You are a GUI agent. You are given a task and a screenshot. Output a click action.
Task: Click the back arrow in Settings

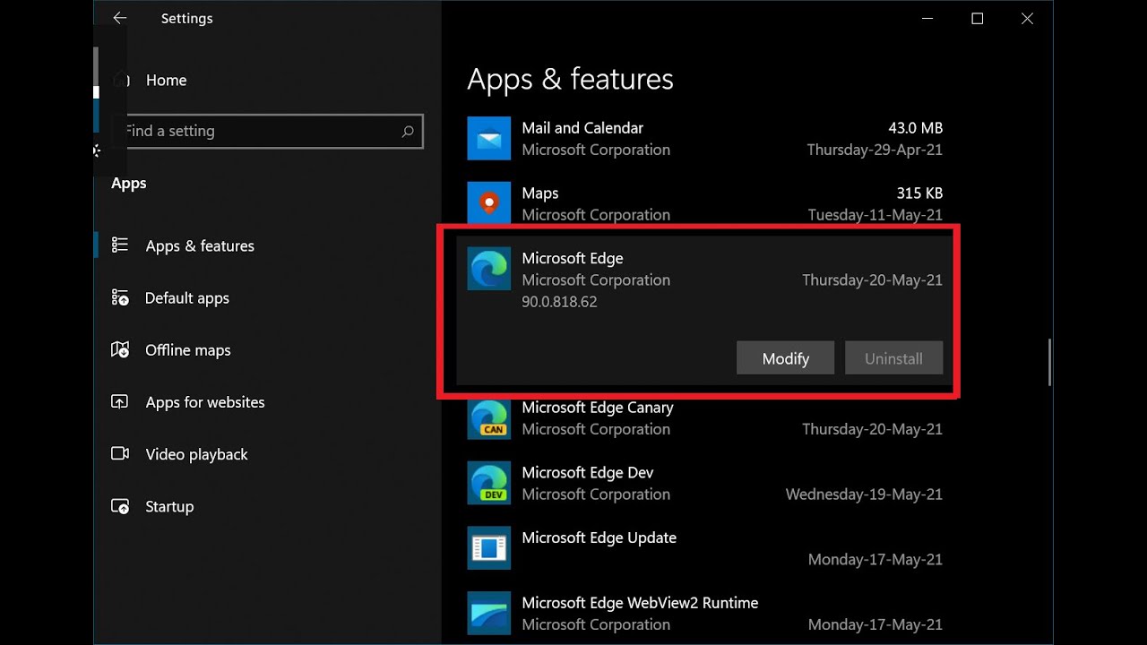coord(119,18)
